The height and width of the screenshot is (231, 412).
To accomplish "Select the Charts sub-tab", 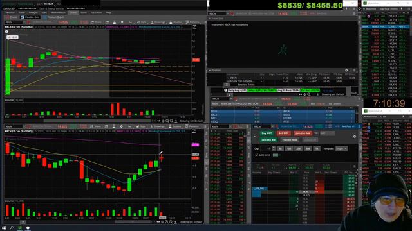I will click(12, 17).
